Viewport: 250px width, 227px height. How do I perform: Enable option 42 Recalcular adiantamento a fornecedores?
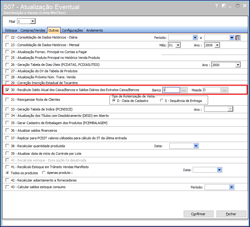[x=7, y=180]
